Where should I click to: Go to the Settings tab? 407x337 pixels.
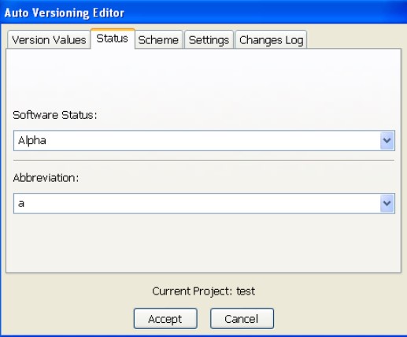209,40
